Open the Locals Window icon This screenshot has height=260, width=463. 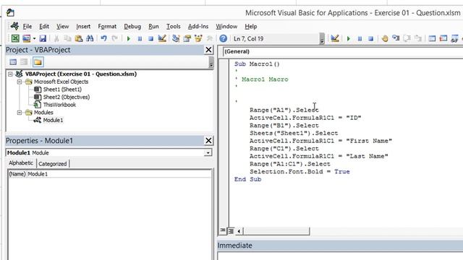pos(432,38)
